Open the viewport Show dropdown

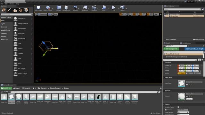pyautogui.click(x=55, y=14)
